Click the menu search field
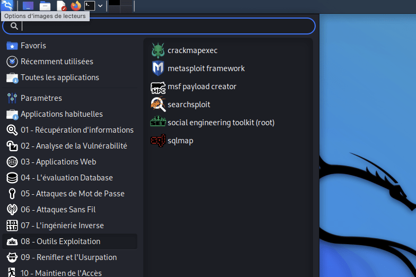 coord(159,26)
